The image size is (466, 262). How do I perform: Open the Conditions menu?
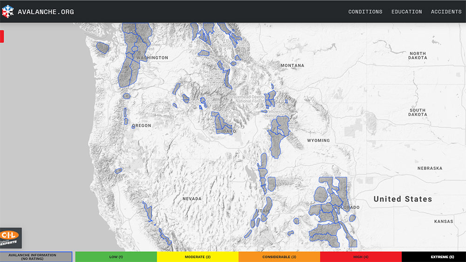pos(365,12)
